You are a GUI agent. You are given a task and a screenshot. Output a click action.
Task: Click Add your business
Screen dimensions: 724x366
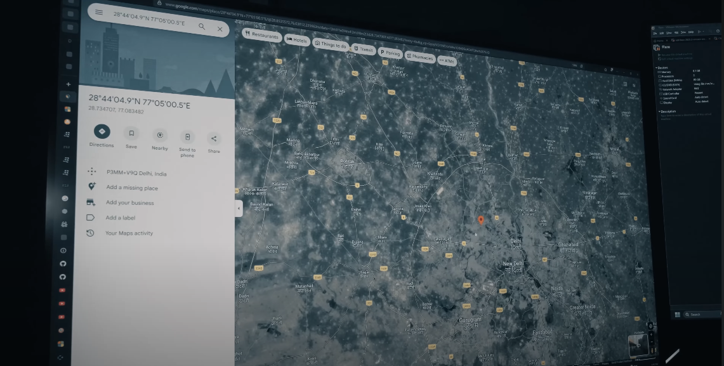[129, 203]
